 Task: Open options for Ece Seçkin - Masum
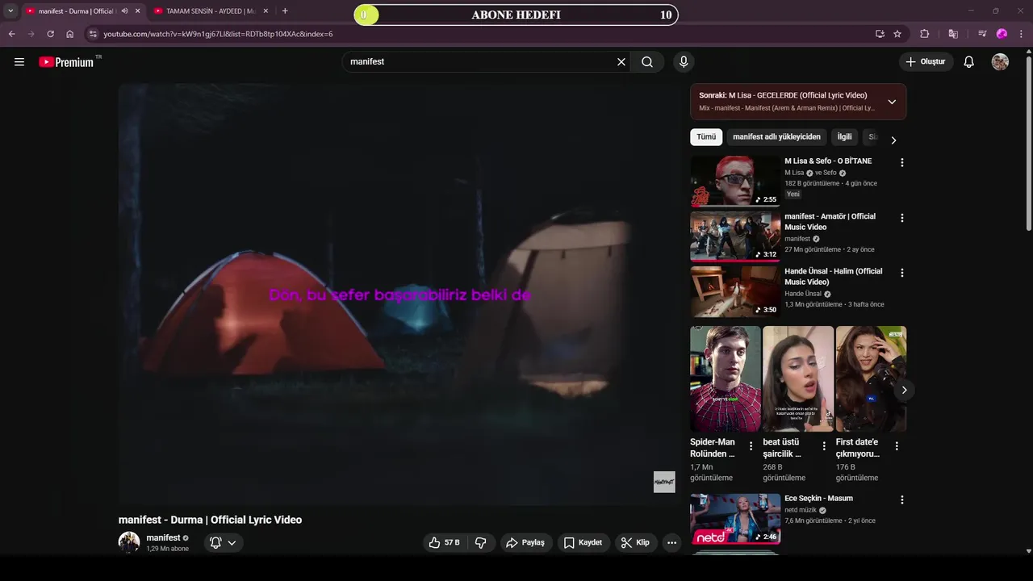tap(901, 500)
